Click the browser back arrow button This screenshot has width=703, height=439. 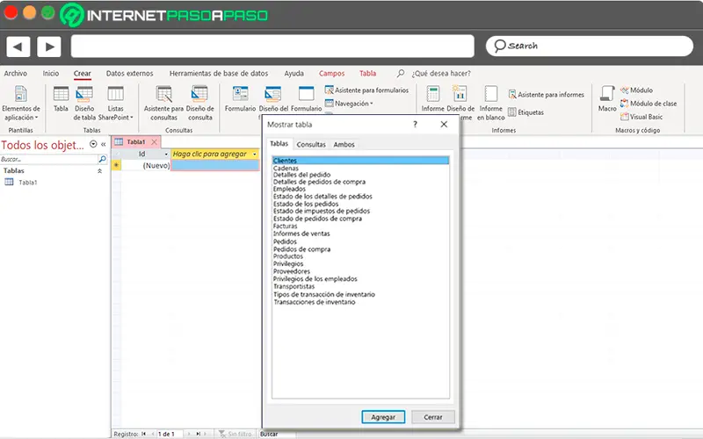[18, 47]
